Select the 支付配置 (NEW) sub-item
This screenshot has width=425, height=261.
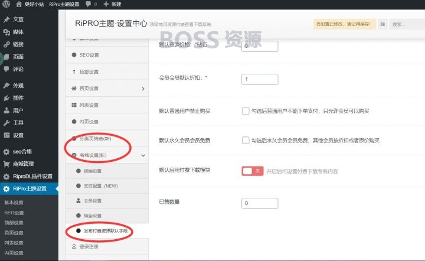click(x=107, y=186)
